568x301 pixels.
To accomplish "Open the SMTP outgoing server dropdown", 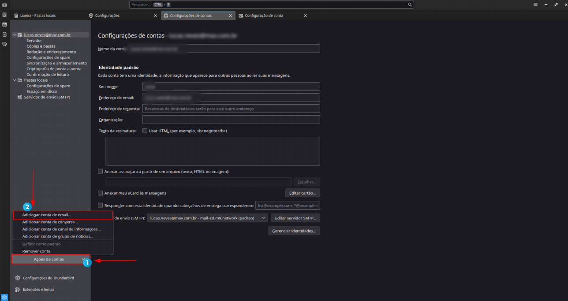I will 208,218.
